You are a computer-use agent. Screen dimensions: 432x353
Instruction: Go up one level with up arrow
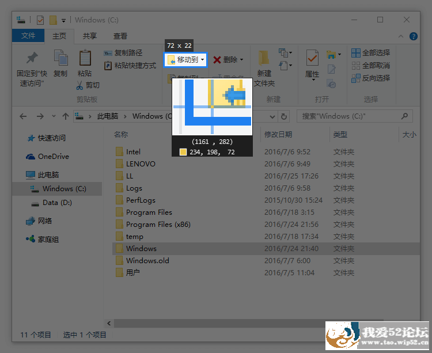point(66,116)
